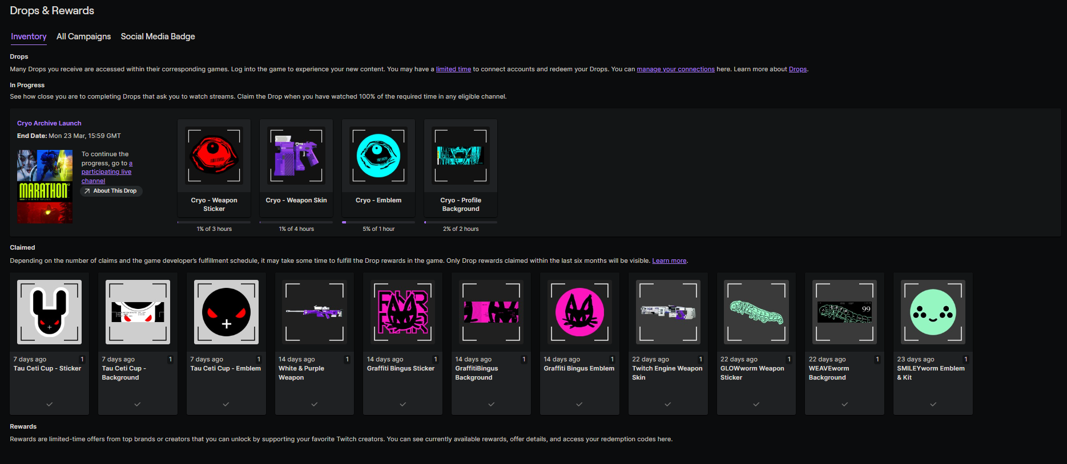Viewport: 1067px width, 464px height.
Task: Open the Tau Ceti Cup Sticker rabbit icon
Action: coord(50,312)
